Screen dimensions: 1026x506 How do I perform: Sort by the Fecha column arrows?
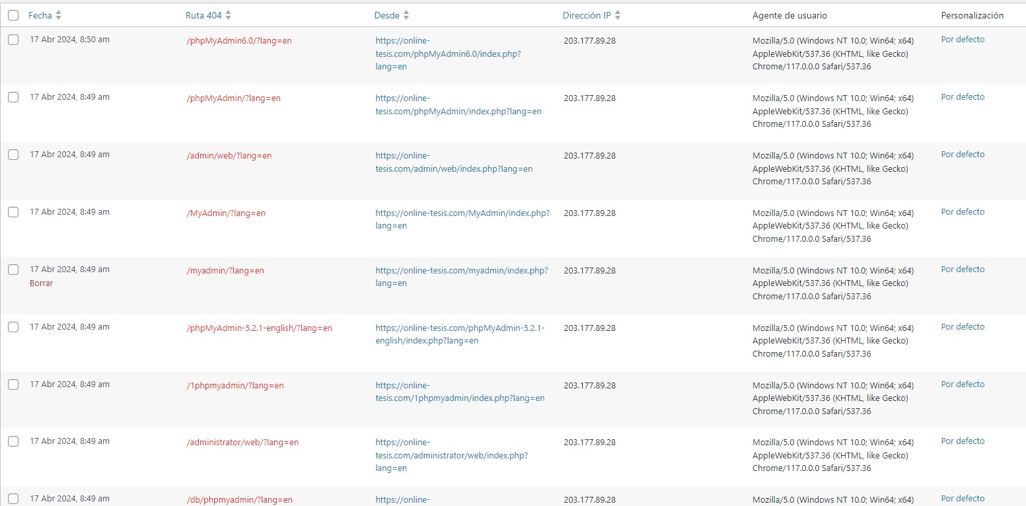coord(59,15)
